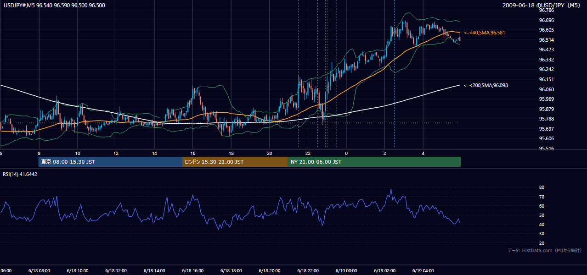Click the 6/18 20:00 time axis label
587x275 pixels.
(269, 270)
